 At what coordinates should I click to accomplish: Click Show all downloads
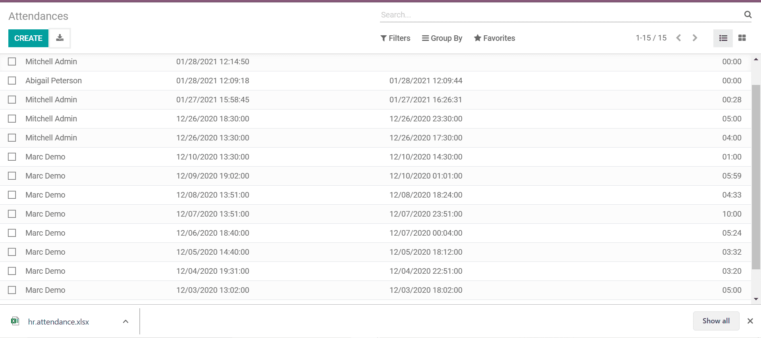(716, 321)
